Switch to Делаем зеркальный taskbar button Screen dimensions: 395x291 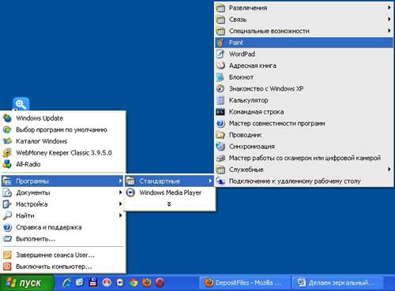(x=338, y=283)
